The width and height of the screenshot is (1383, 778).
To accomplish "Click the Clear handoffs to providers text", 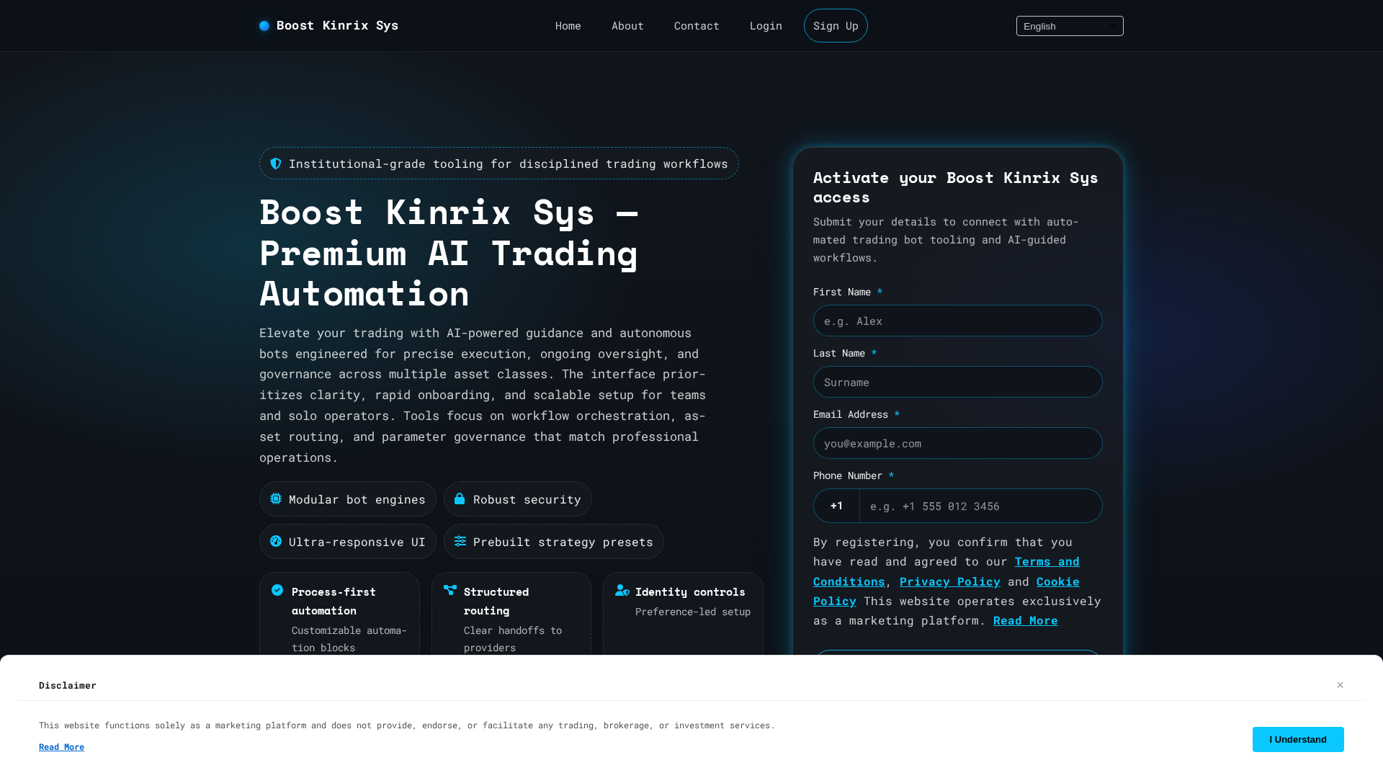I will [x=513, y=639].
